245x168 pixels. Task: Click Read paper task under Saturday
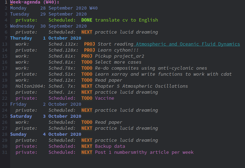pyautogui.click(x=109, y=122)
